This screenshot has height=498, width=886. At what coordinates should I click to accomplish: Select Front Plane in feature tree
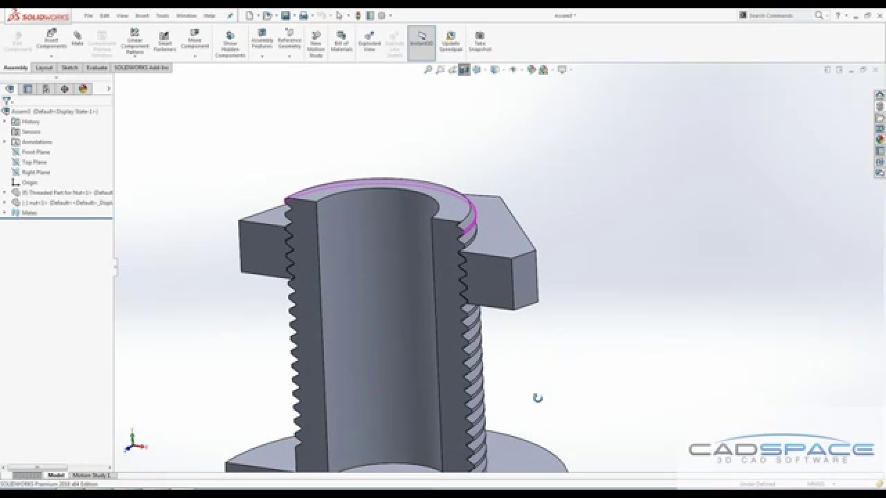click(35, 151)
